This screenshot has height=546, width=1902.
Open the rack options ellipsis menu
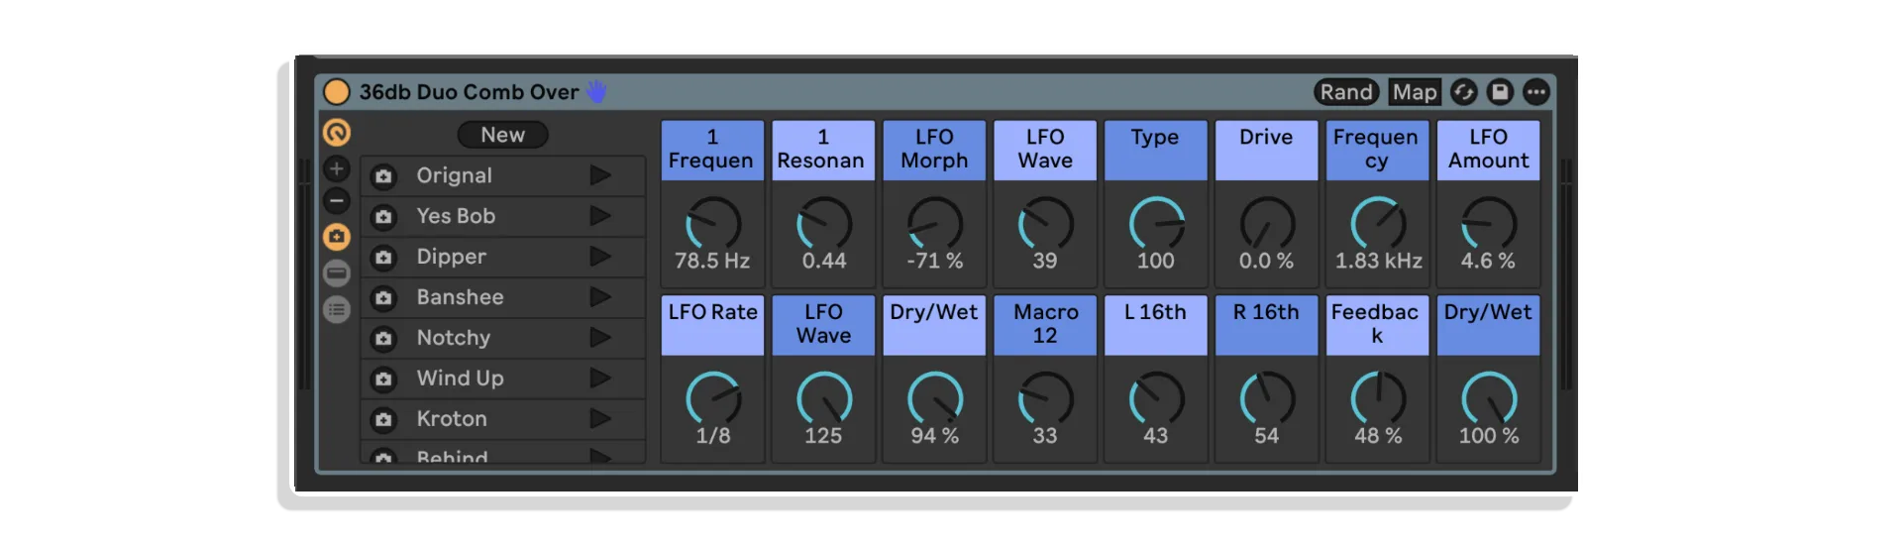point(1535,92)
